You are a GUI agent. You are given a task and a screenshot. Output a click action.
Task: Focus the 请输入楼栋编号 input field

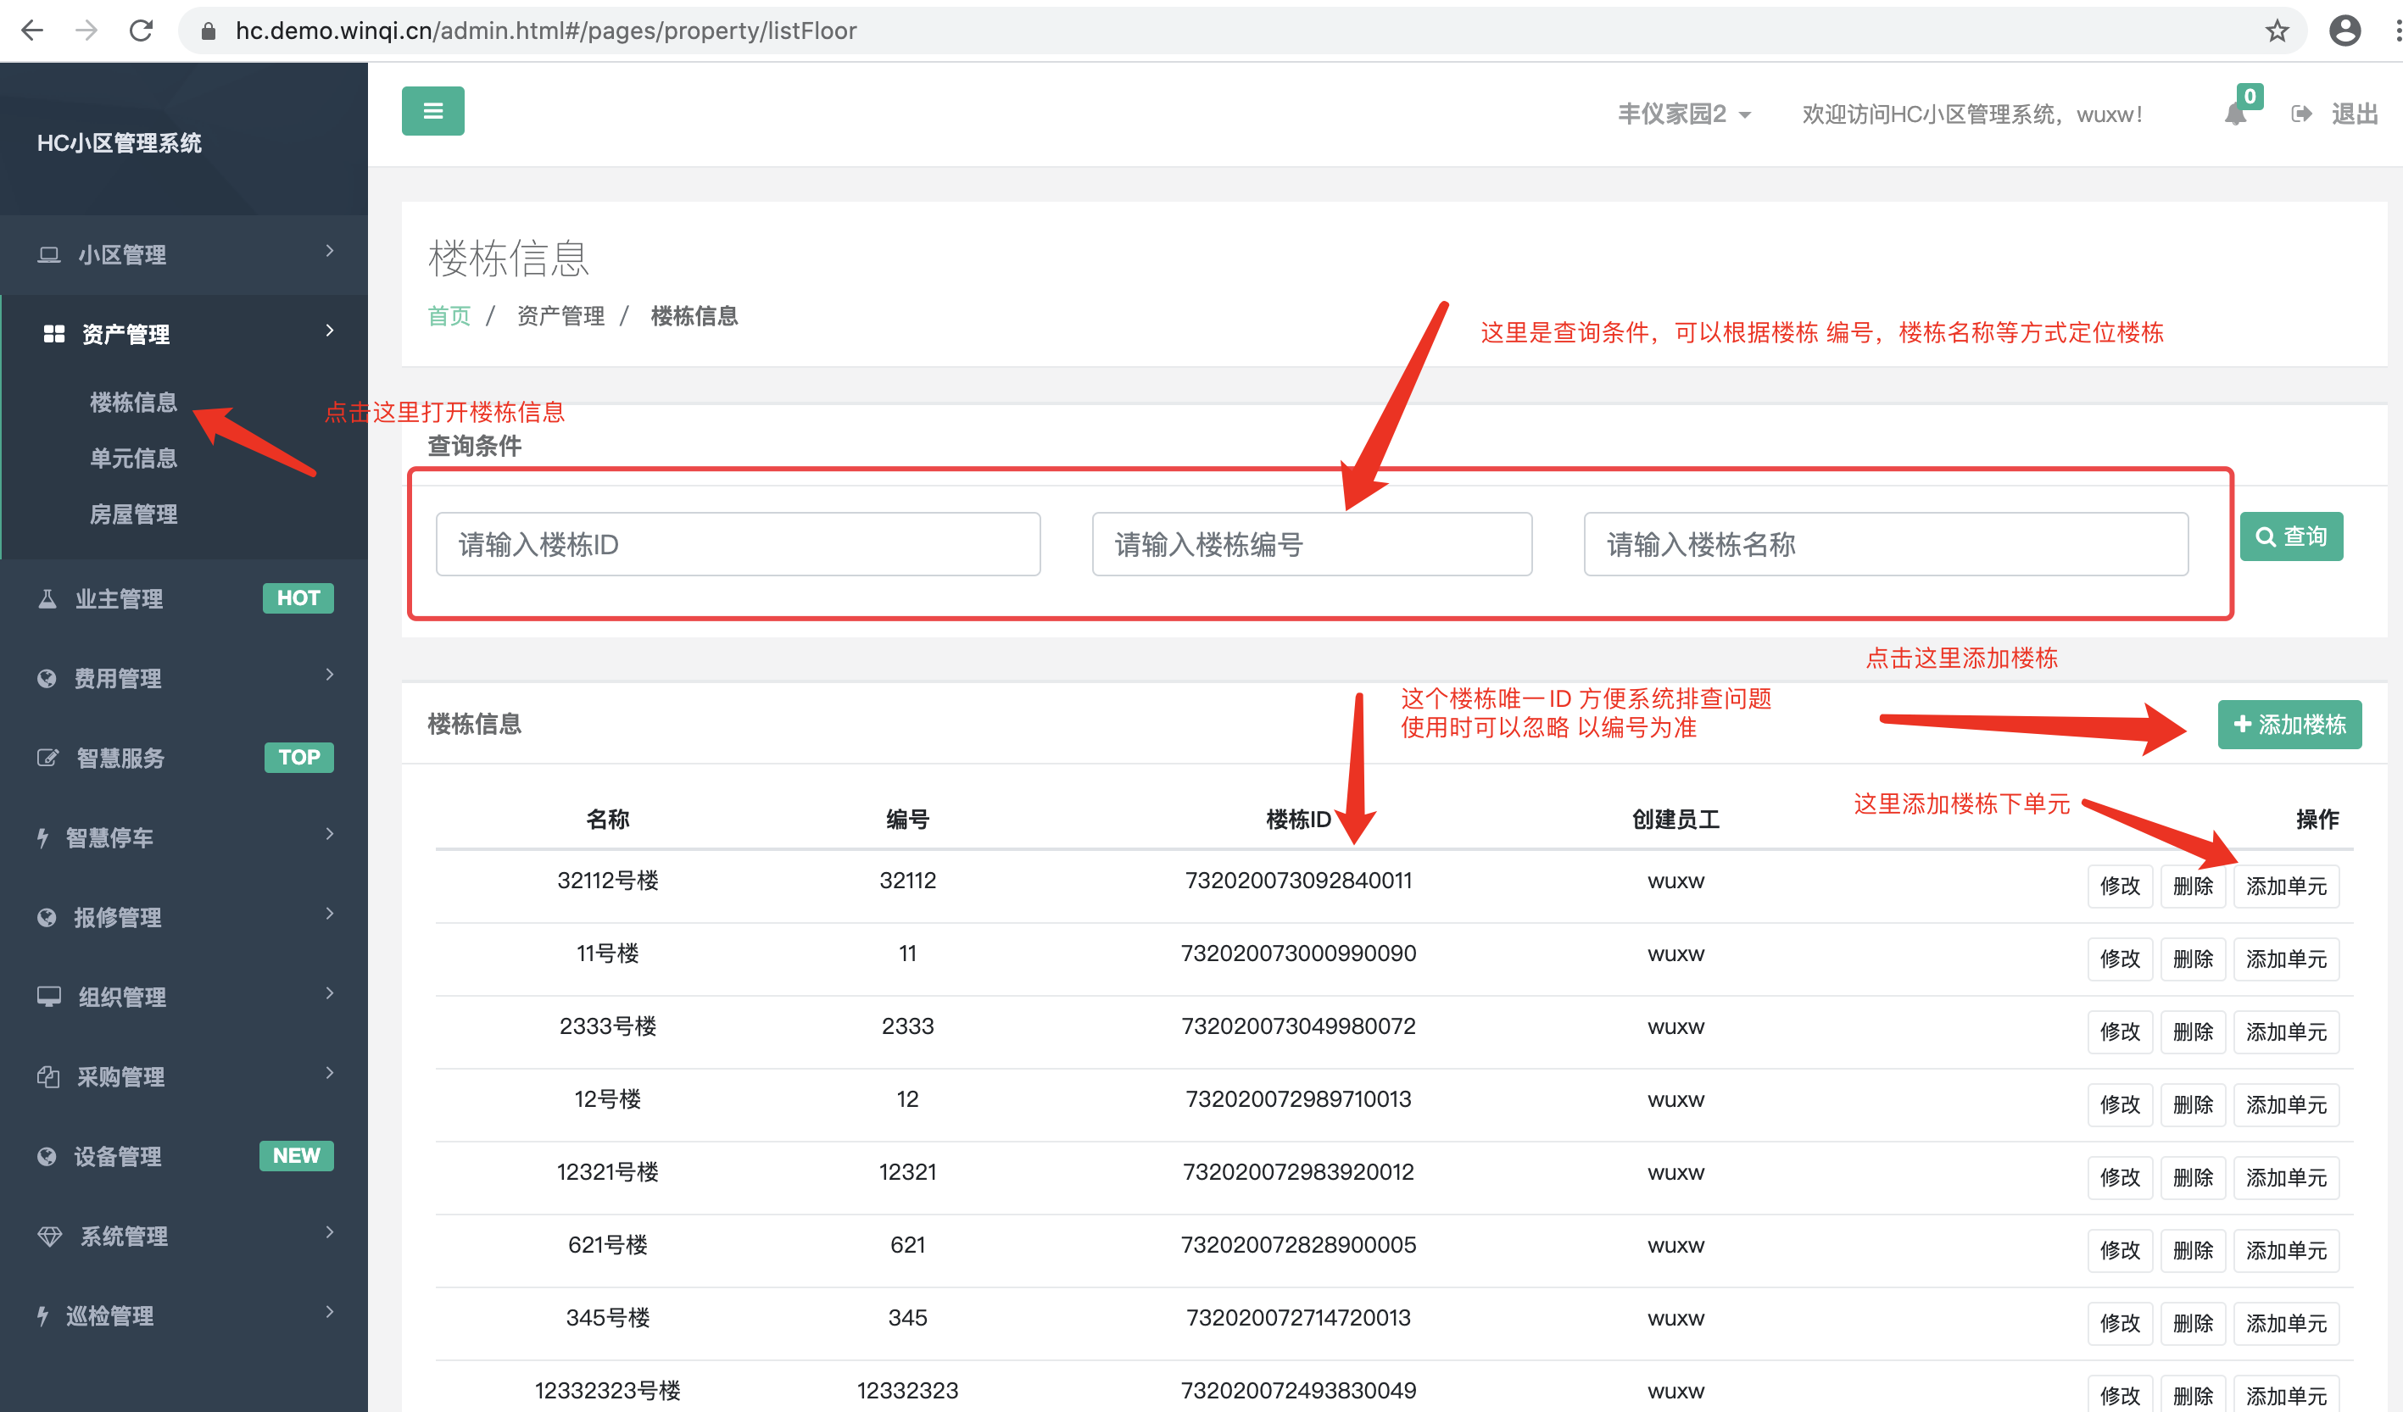click(1311, 544)
